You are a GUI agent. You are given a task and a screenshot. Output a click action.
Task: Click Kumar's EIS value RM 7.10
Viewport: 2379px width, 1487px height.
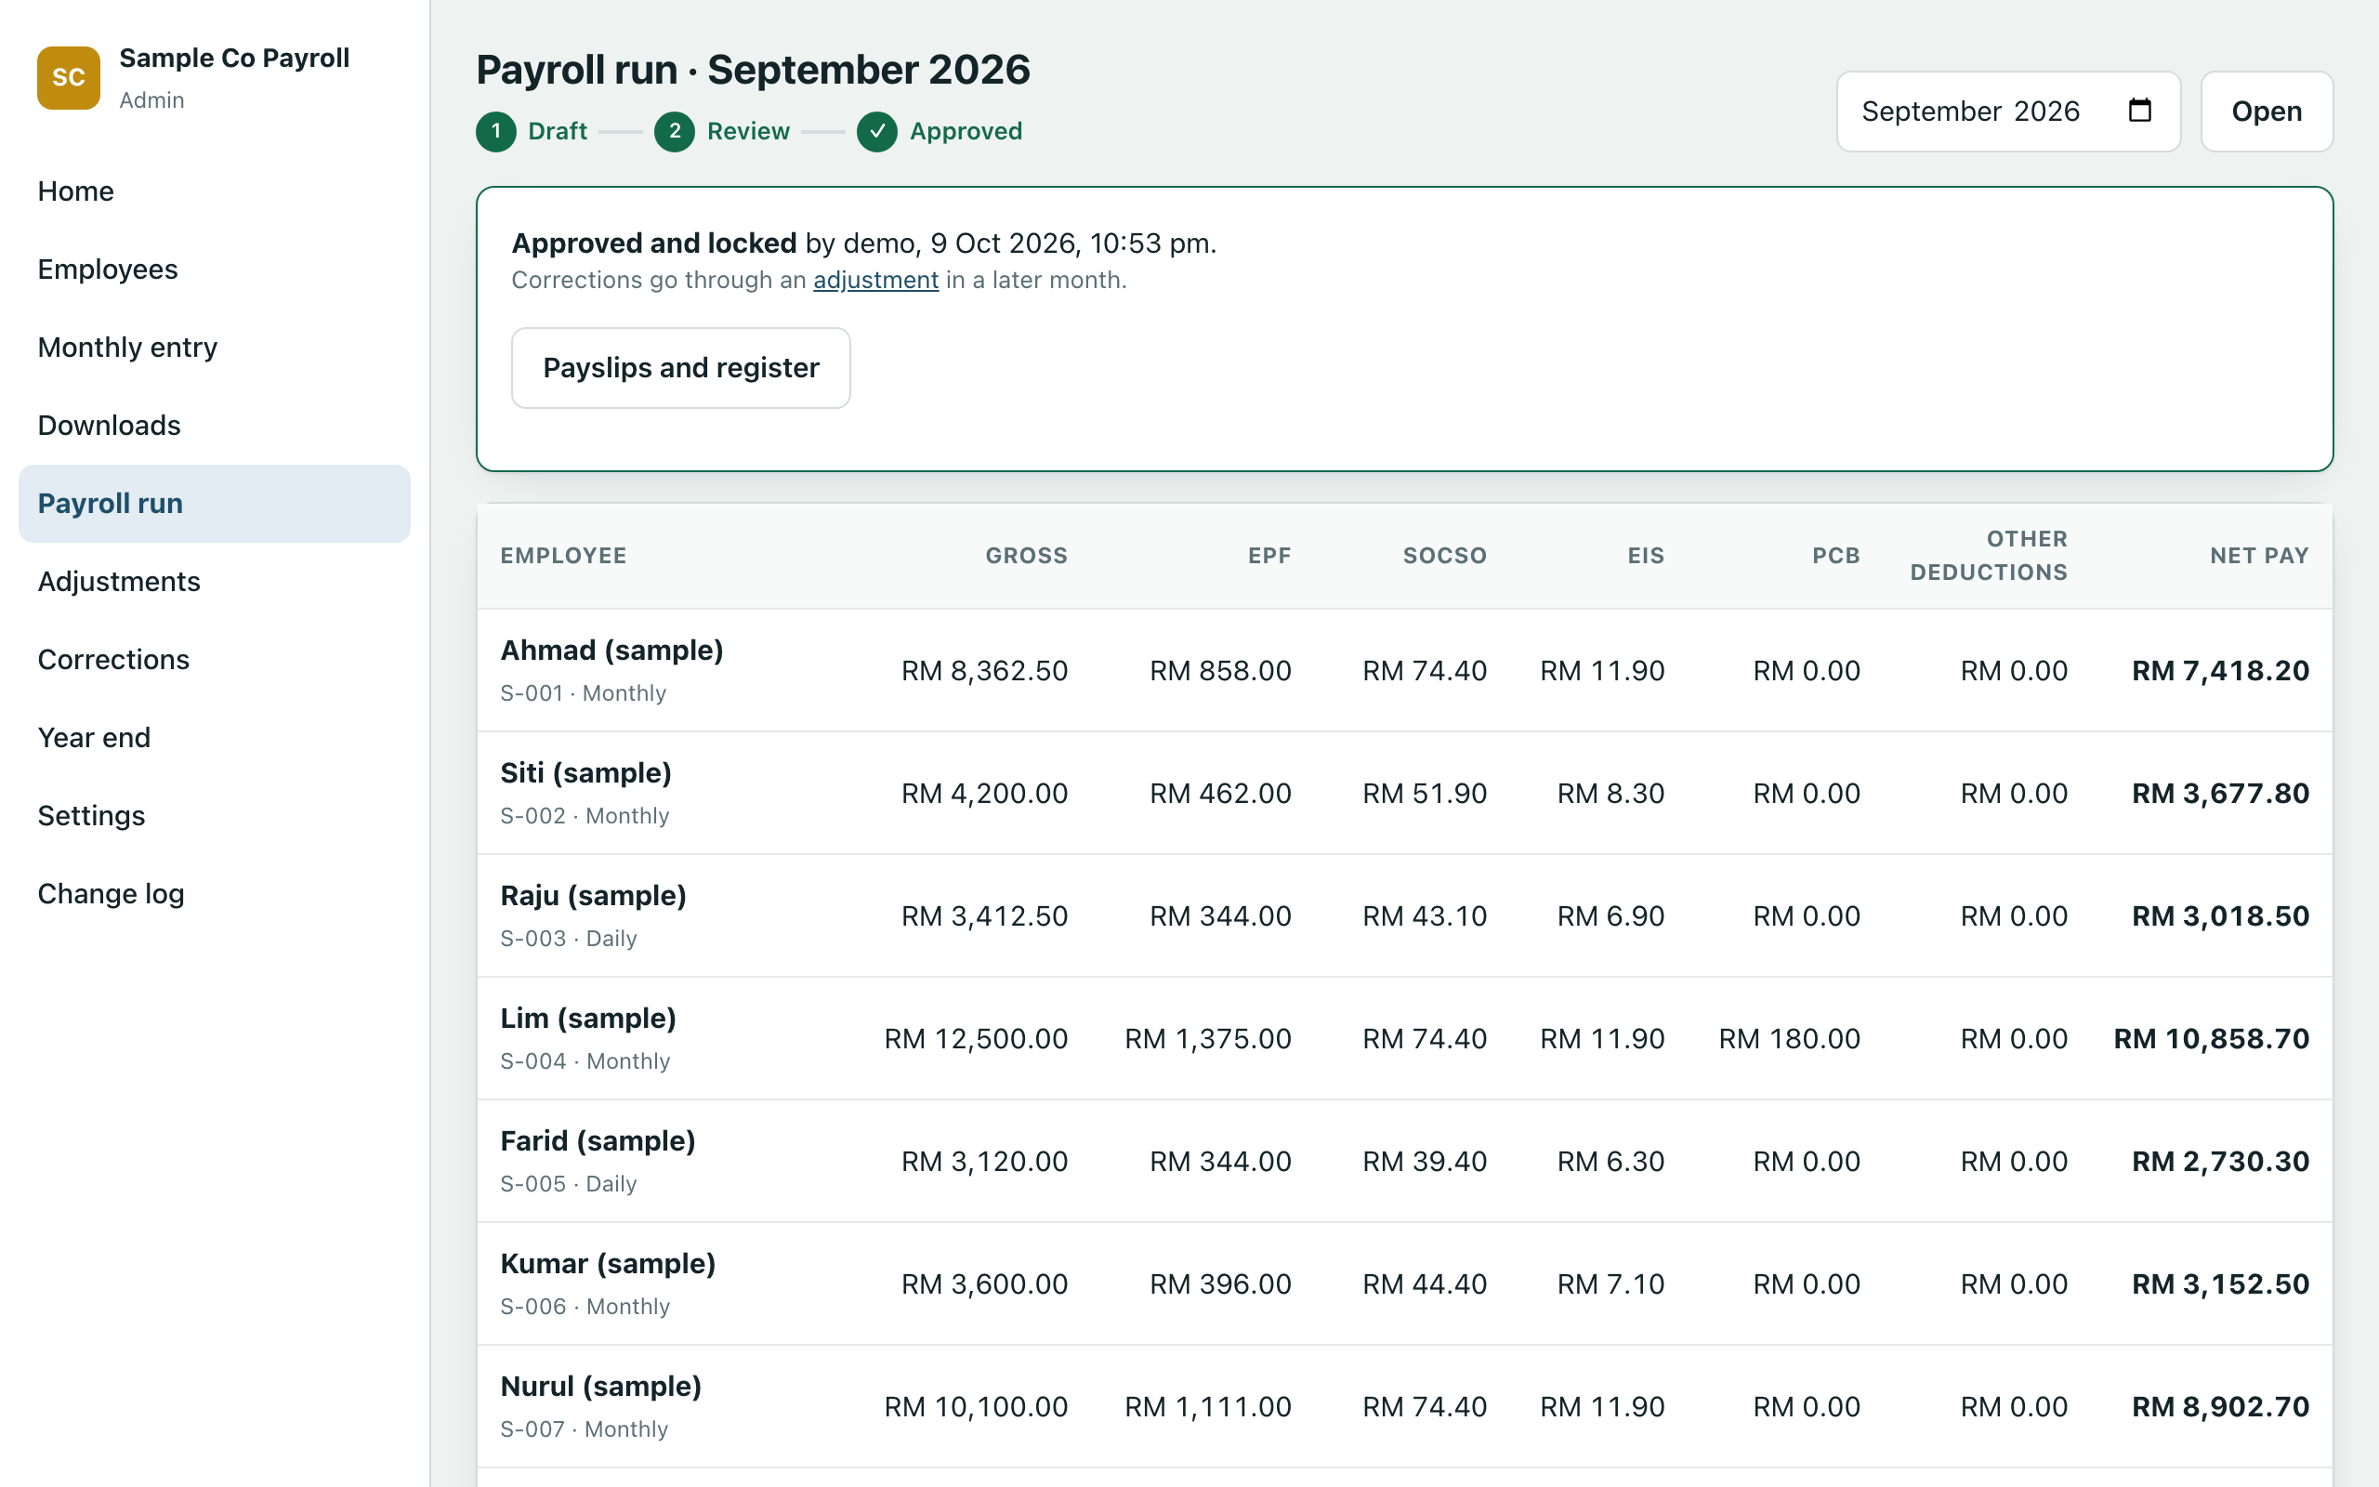pyautogui.click(x=1610, y=1284)
